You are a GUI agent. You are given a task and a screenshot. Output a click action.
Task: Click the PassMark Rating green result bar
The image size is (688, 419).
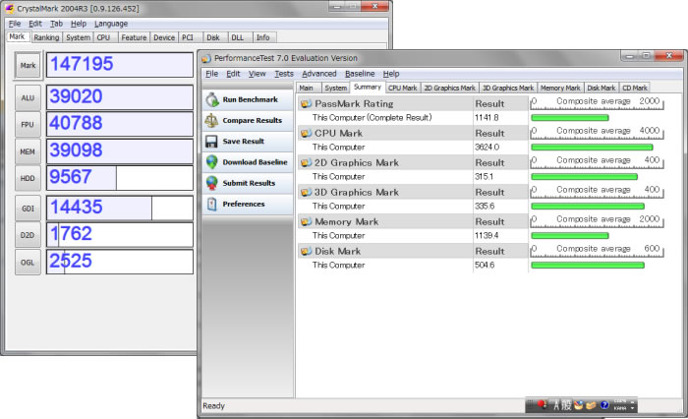(x=569, y=118)
